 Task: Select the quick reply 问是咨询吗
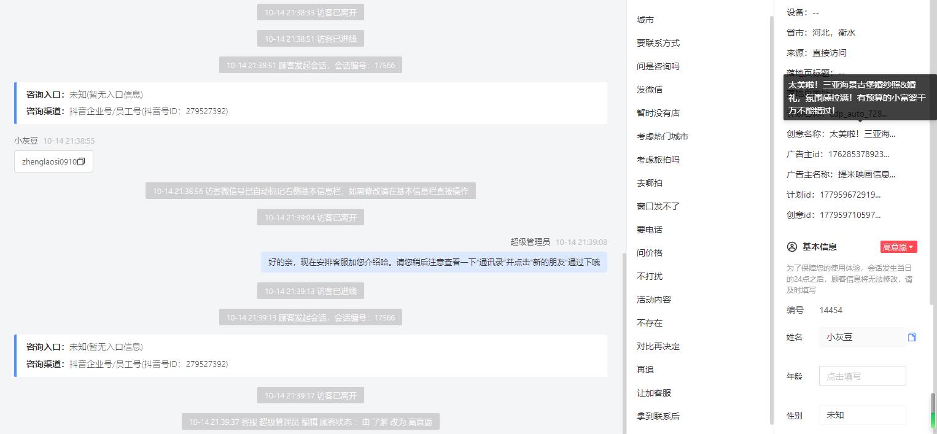[x=658, y=66]
